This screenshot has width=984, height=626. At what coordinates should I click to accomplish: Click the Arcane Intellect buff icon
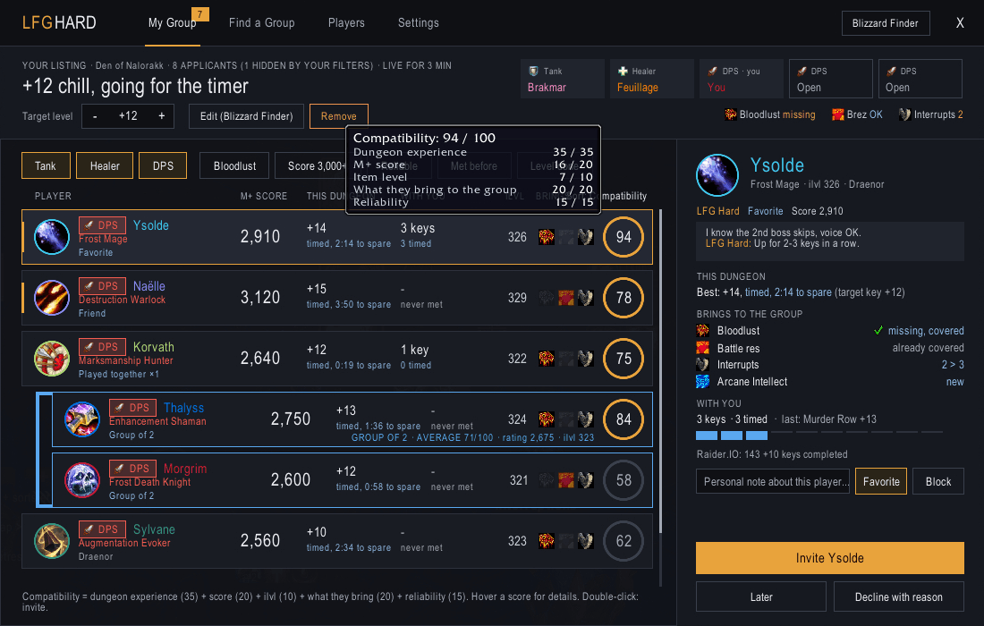tap(703, 381)
